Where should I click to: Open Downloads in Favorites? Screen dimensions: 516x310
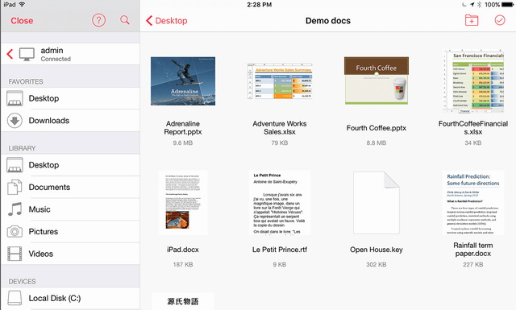click(x=70, y=121)
